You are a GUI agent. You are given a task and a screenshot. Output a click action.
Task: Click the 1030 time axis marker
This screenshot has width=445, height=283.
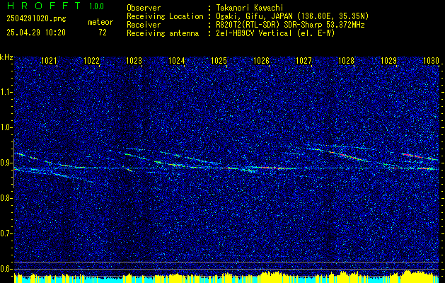(x=431, y=60)
